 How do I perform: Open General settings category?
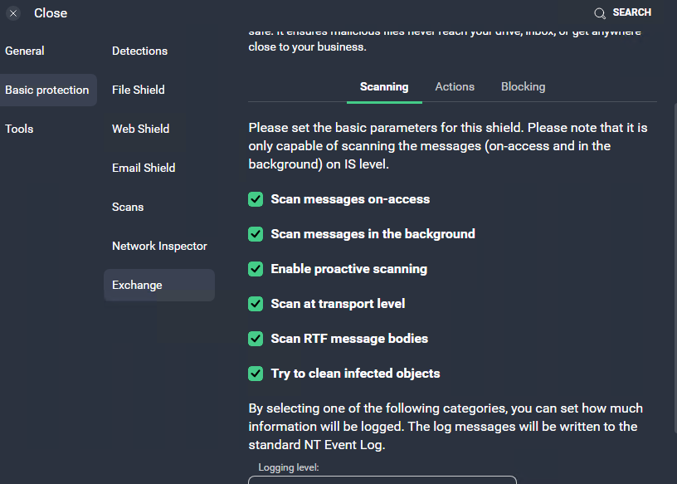tap(25, 51)
